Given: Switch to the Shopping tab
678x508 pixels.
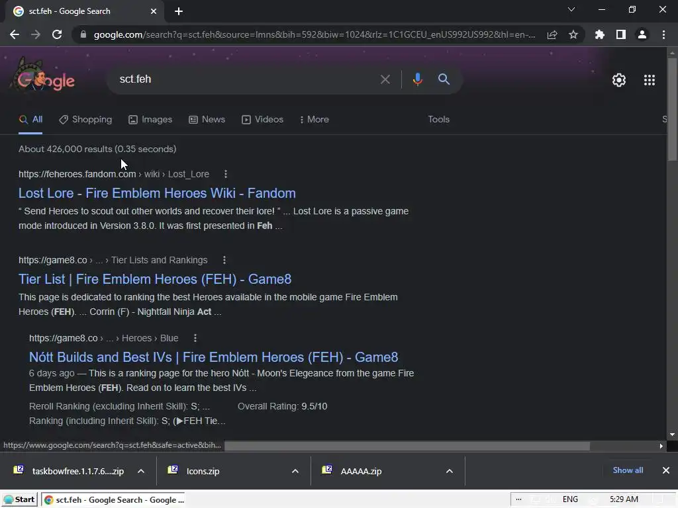Looking at the screenshot, I should click(x=85, y=120).
